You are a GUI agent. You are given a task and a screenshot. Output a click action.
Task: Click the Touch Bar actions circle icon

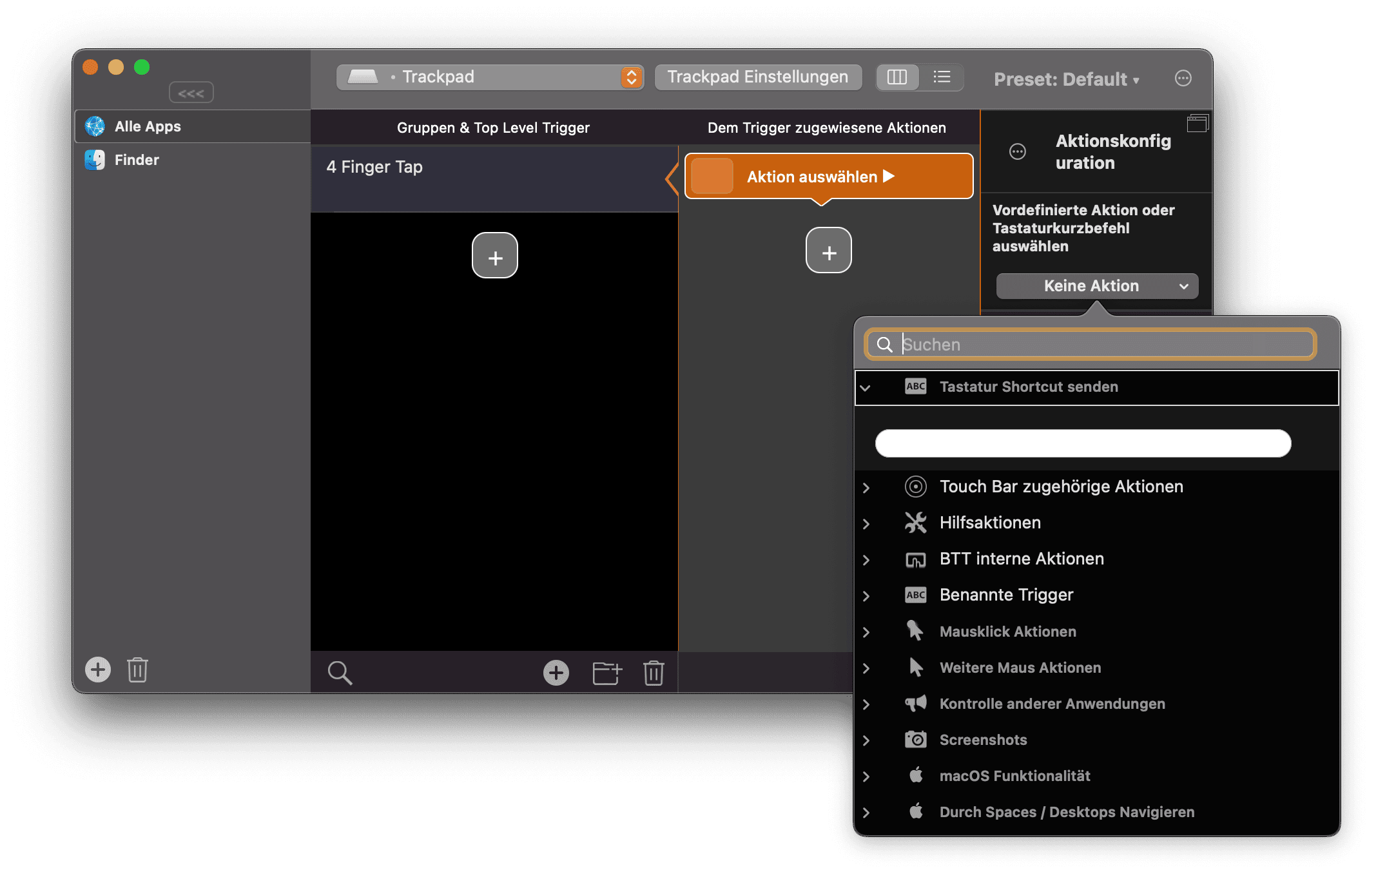point(916,487)
